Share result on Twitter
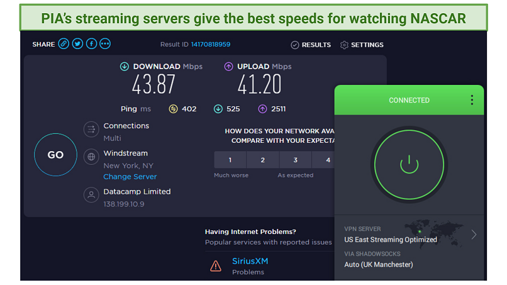507x285 pixels. pos(77,43)
